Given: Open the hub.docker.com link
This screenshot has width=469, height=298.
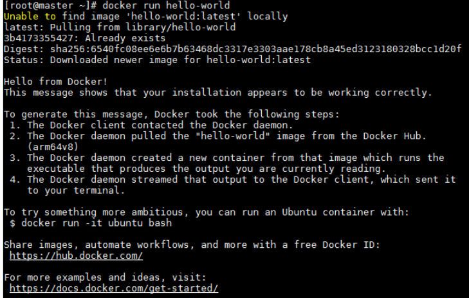Looking at the screenshot, I should point(76,256).
